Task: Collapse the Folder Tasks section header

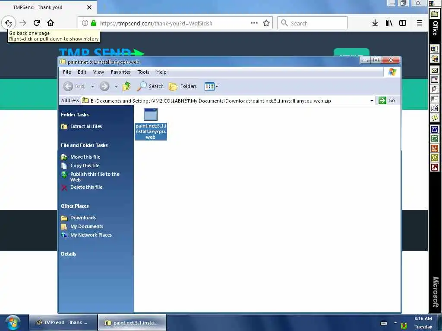Action: pyautogui.click(x=75, y=115)
